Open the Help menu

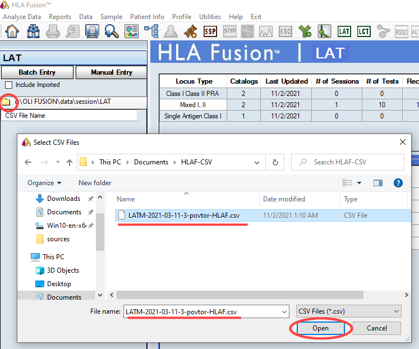point(236,17)
